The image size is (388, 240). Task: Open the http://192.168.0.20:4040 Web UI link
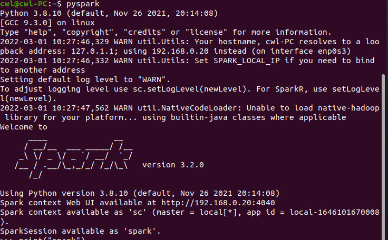point(218,203)
